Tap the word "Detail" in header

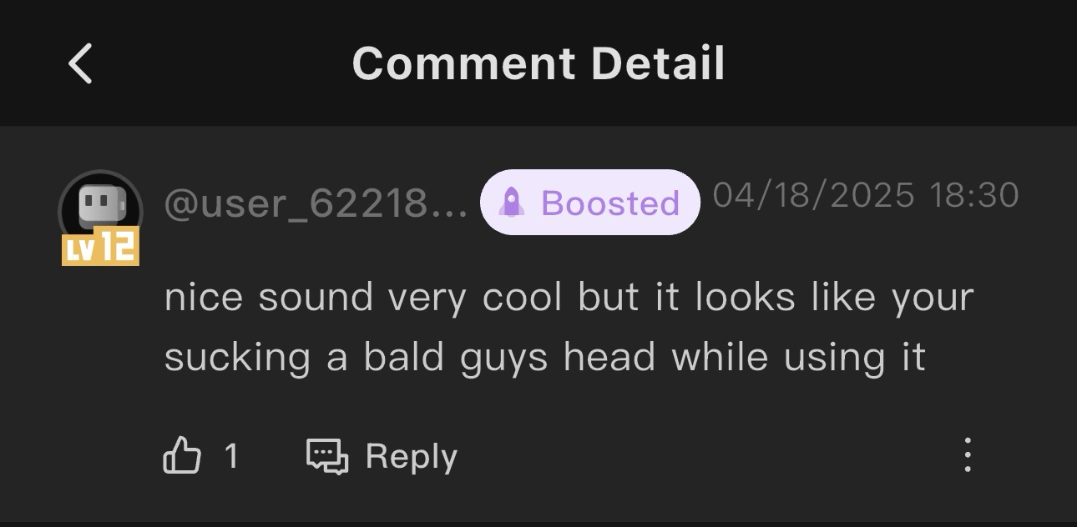click(658, 63)
